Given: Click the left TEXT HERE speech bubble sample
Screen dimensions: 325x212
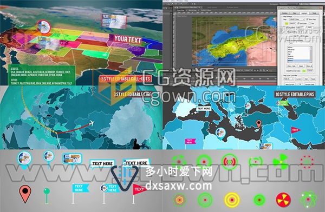Looking at the screenshot, I should point(102,163).
